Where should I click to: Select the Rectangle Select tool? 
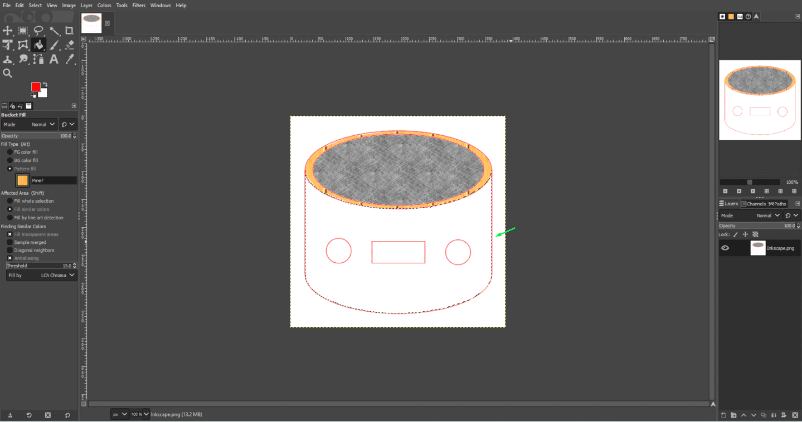click(23, 31)
